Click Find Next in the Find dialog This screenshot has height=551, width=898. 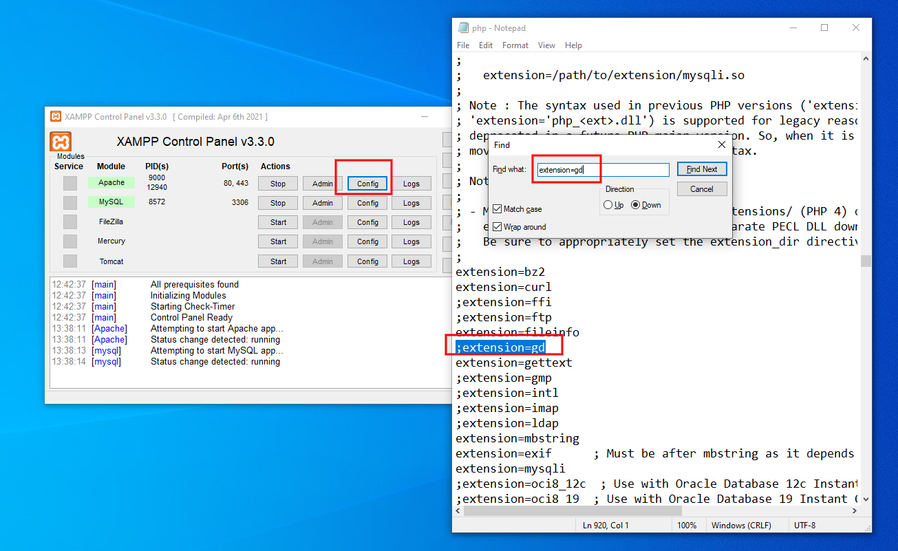pyautogui.click(x=702, y=169)
